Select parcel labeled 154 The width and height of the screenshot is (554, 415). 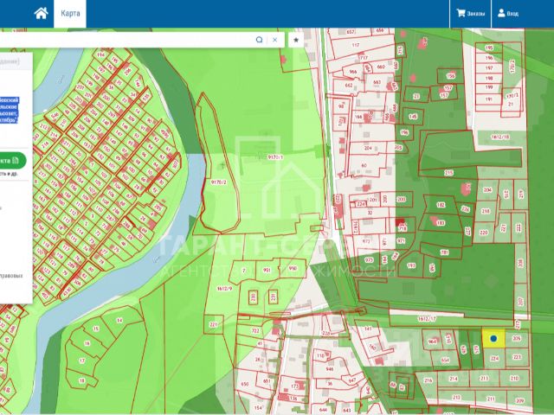(x=258, y=407)
